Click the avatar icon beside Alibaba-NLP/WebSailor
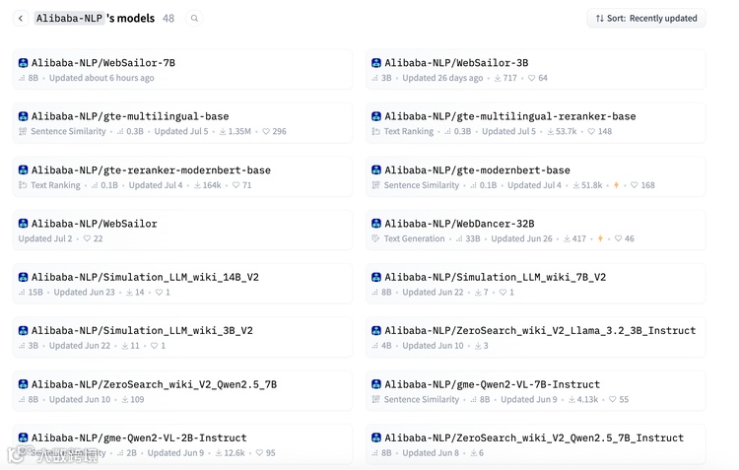This screenshot has width=739, height=470. pos(23,224)
